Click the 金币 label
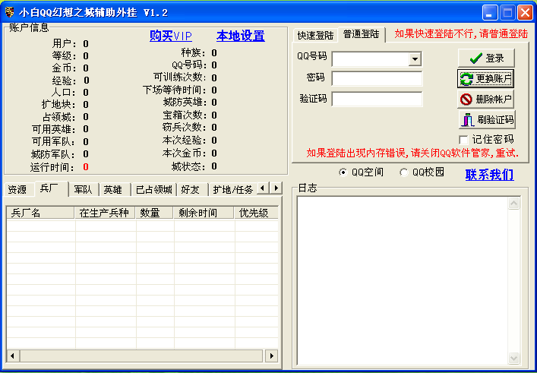Screen dimensions: 537x373 tap(64, 68)
